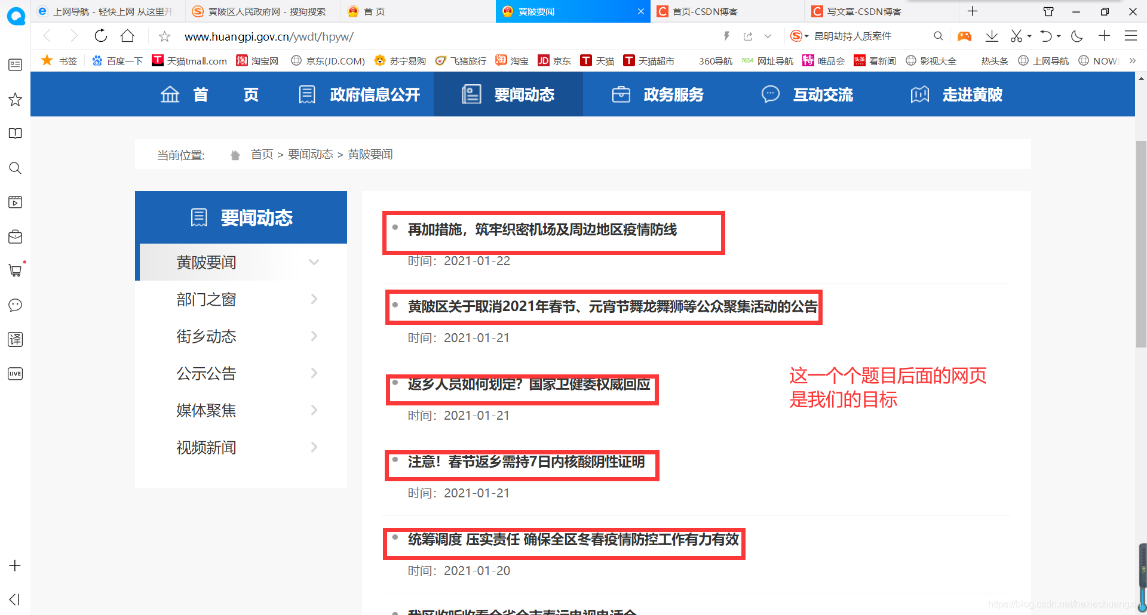Click the forward navigation arrow
Screen dimensions: 1147x615
click(74, 36)
